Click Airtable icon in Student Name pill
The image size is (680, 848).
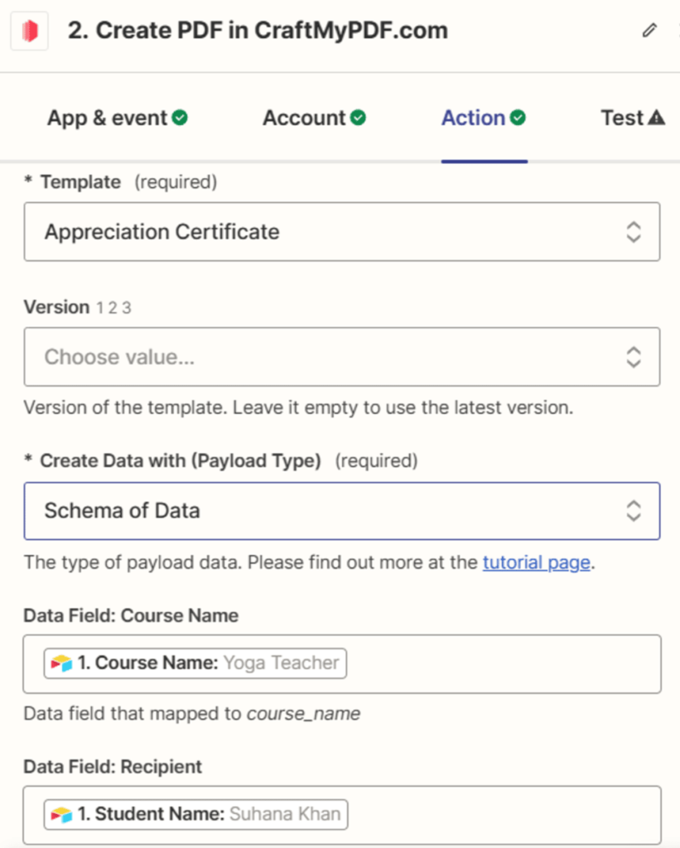(61, 815)
